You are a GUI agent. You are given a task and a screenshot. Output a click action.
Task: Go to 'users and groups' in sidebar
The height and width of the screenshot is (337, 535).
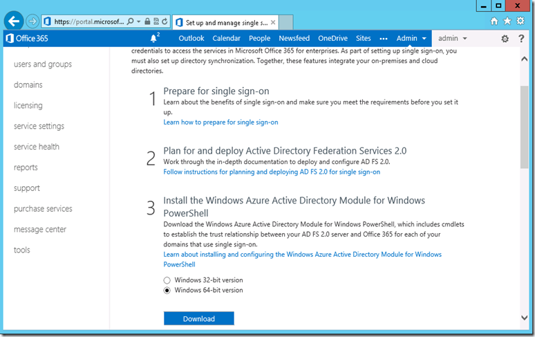[x=43, y=64]
